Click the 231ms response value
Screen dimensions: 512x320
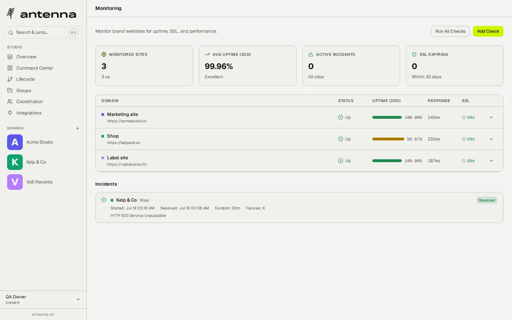click(434, 139)
